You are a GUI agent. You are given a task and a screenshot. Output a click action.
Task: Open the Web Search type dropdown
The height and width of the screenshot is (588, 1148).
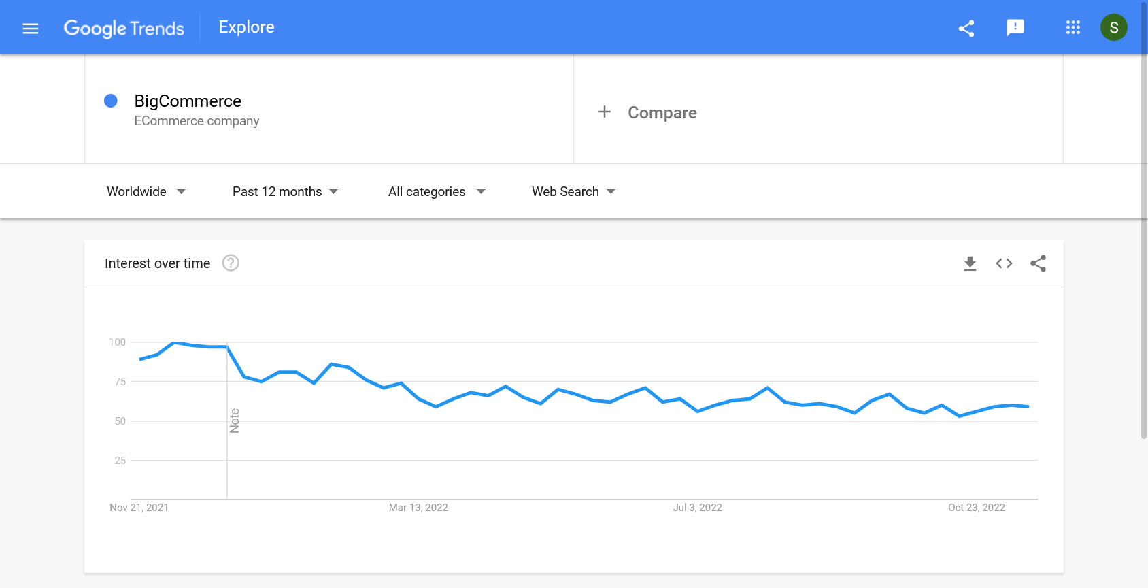coord(573,192)
